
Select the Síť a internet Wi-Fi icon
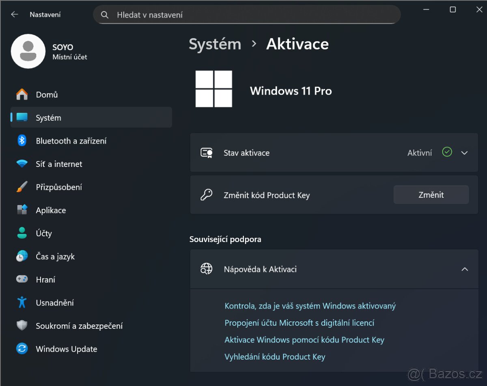(22, 164)
